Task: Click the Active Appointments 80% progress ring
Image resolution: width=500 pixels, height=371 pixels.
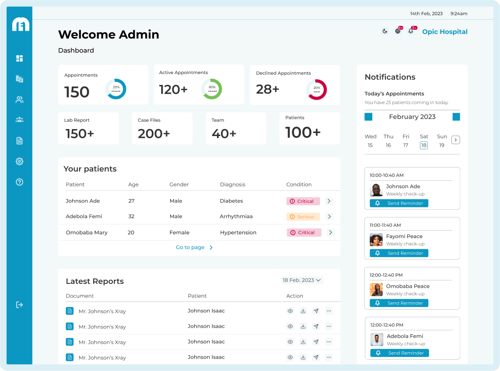Action: click(212, 89)
